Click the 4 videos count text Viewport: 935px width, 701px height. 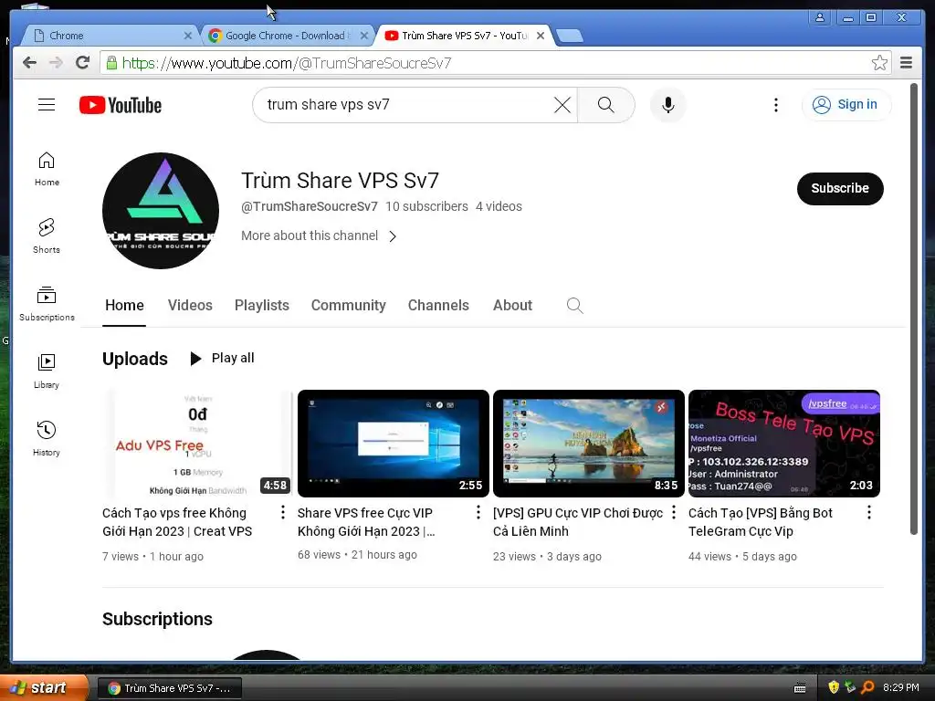pos(499,206)
